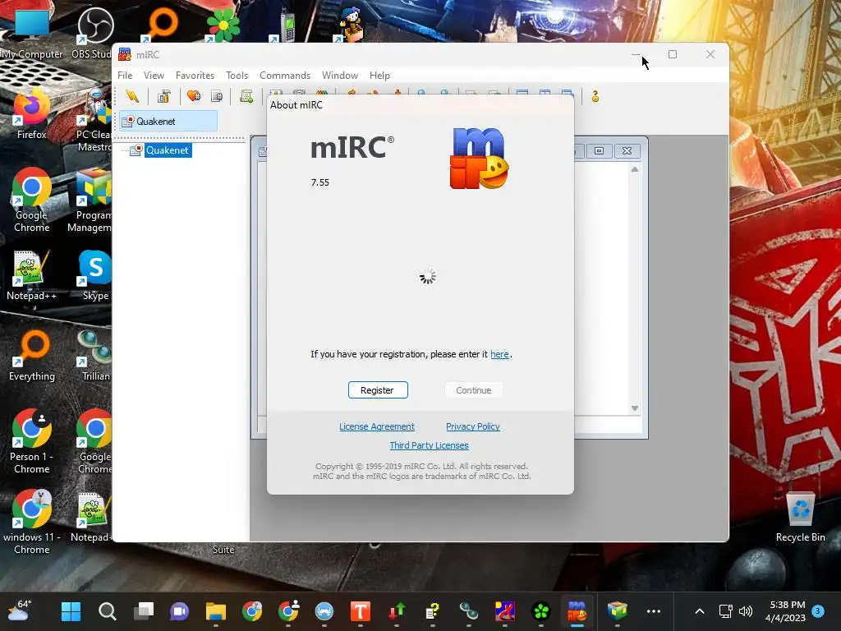Open the Recycle Bin desktop icon
The image size is (841, 631).
pos(800,518)
